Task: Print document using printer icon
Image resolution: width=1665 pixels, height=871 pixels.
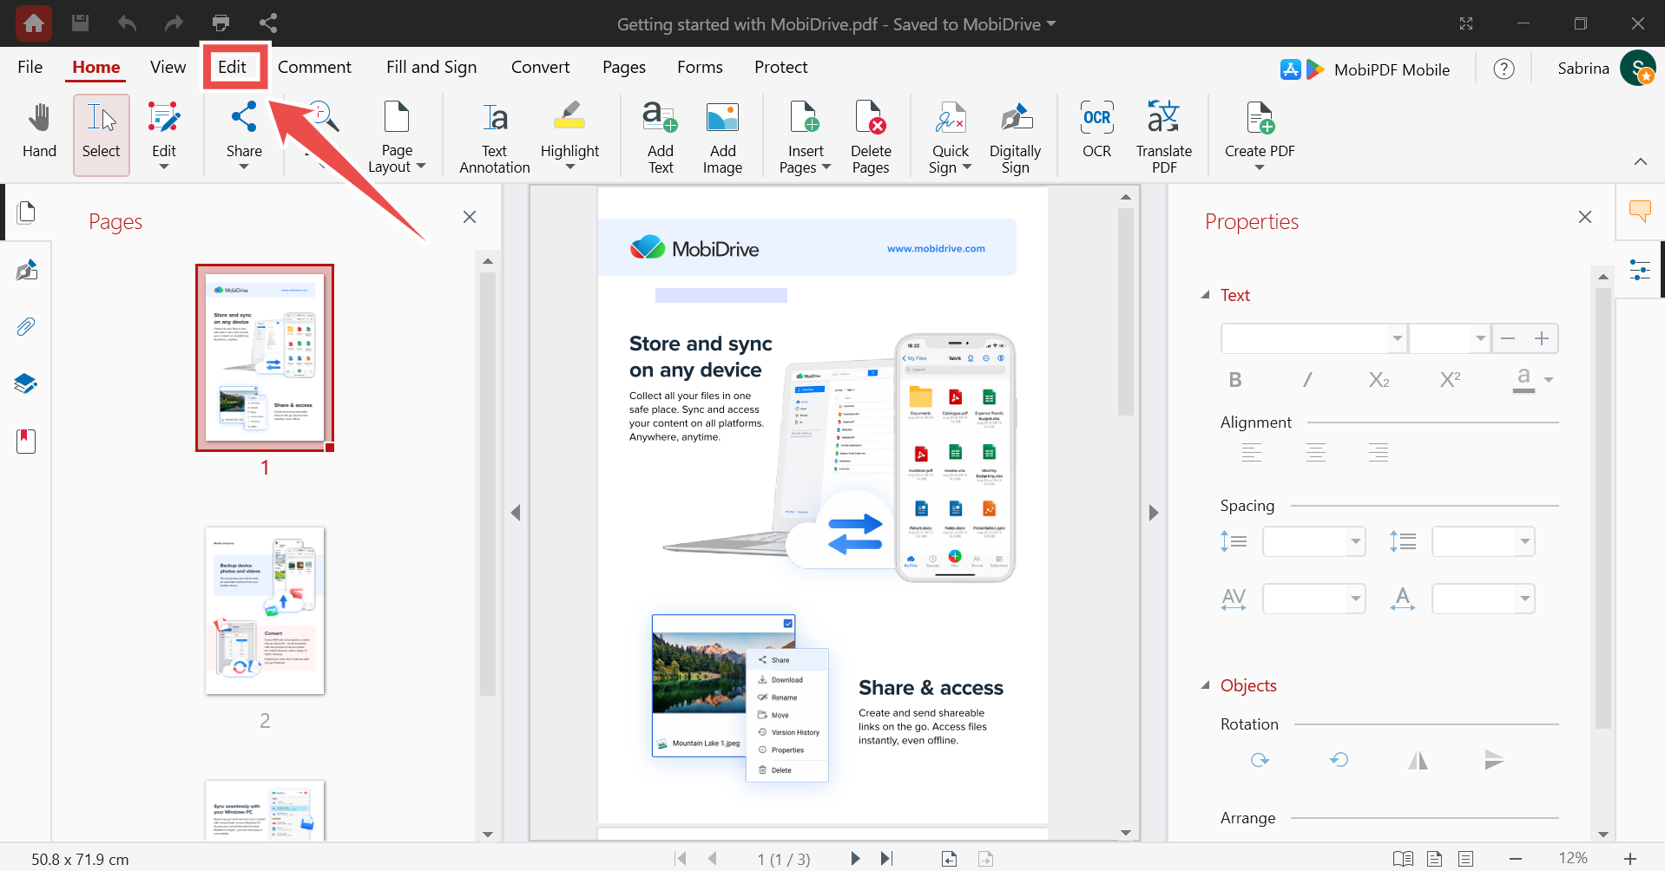Action: [x=221, y=23]
